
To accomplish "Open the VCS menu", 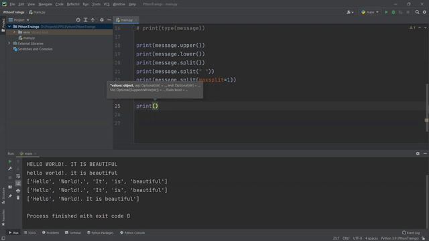I will tap(107, 5).
